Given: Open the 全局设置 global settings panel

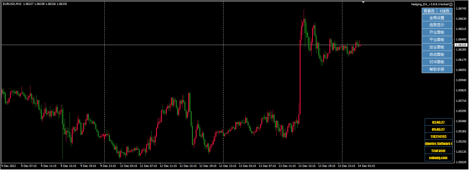Looking at the screenshot, I should click(x=437, y=18).
